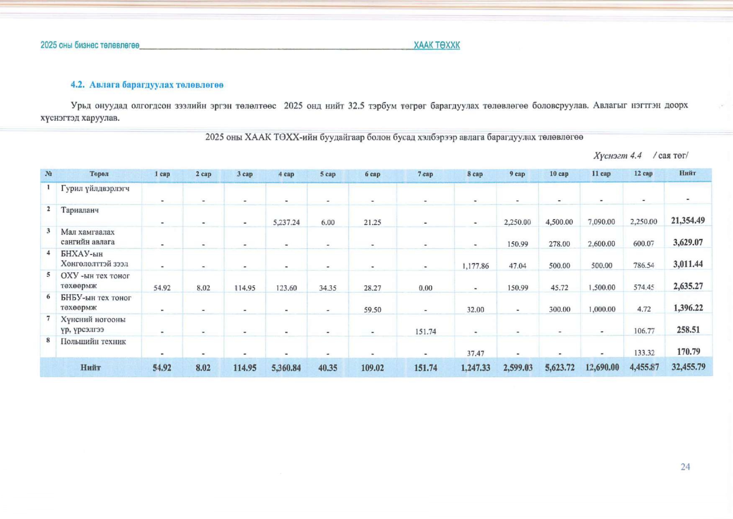Click the cell showing 1,177.86
The height and width of the screenshot is (519, 733).
pyautogui.click(x=475, y=266)
